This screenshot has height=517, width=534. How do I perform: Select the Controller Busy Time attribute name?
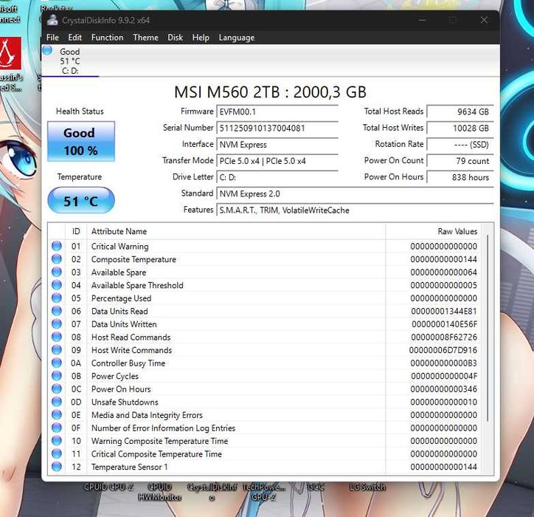[x=128, y=363]
